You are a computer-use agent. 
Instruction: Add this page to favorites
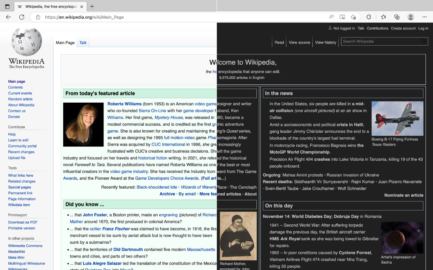353,17
